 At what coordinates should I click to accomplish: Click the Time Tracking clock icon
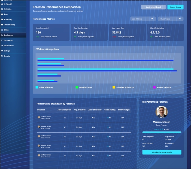click(x=2, y=25)
